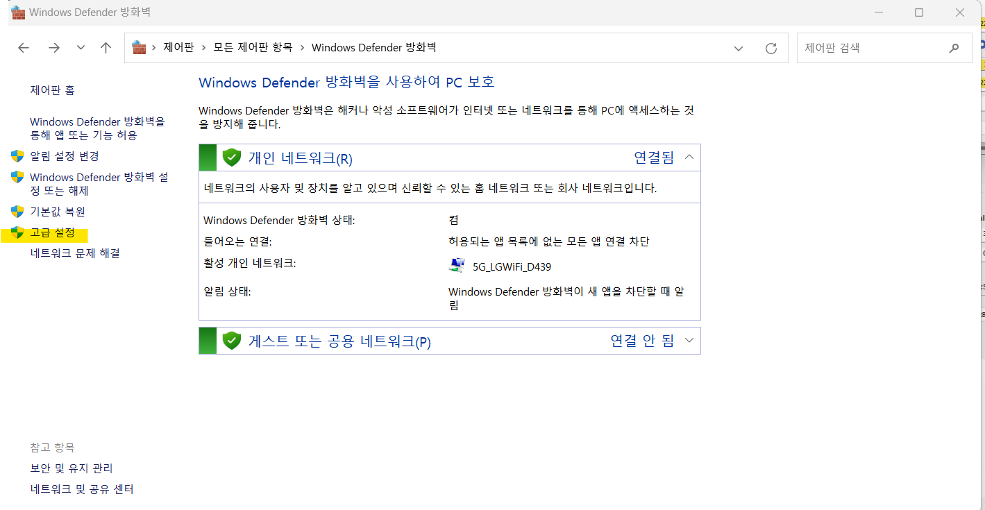Go back with the left arrow button
This screenshot has height=510, width=985.
pyautogui.click(x=24, y=48)
